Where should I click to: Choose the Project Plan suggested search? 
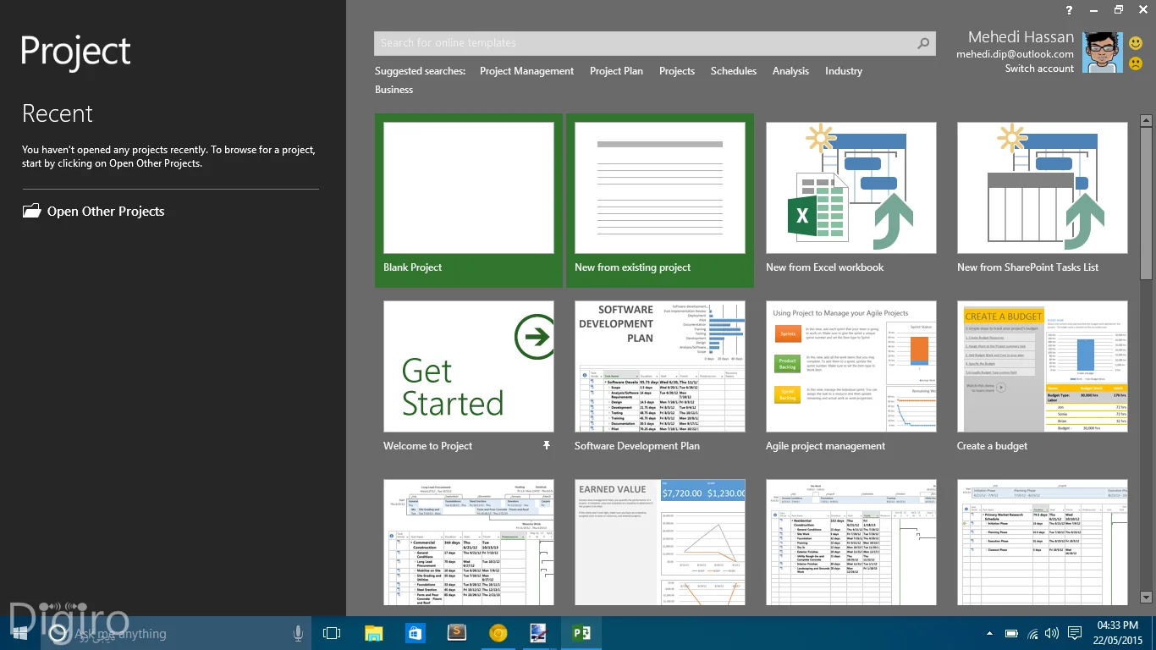tap(616, 71)
